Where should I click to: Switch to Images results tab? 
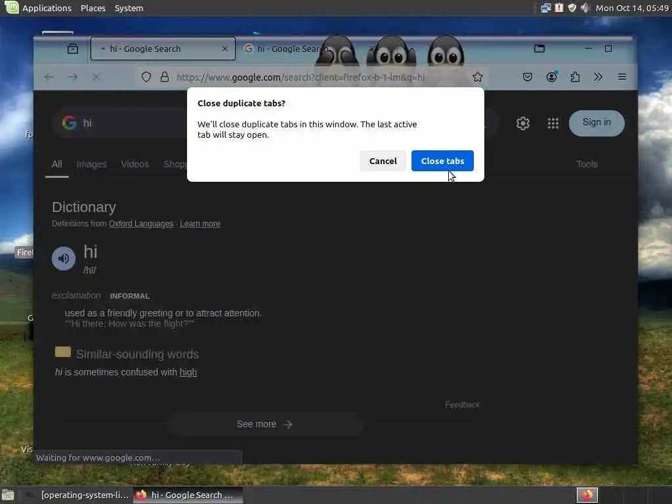coord(91,164)
